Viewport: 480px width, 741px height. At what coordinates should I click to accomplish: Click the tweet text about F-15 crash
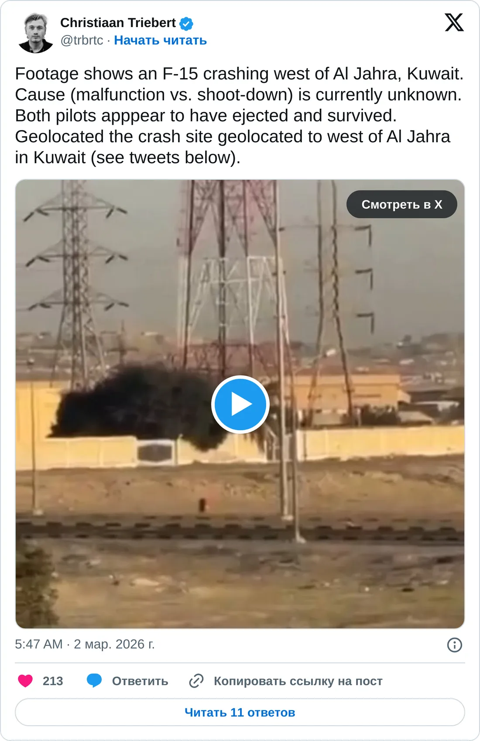click(239, 116)
